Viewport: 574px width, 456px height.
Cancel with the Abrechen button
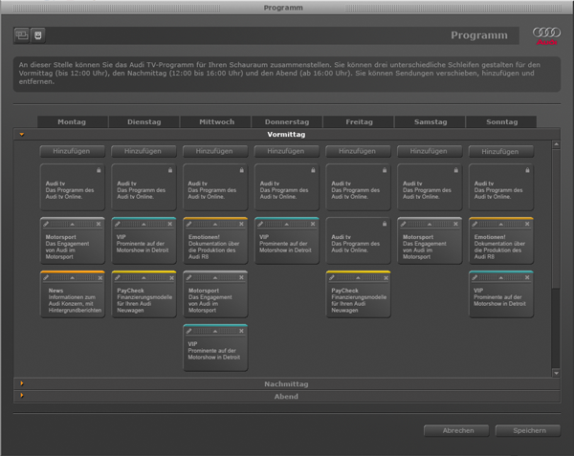tap(456, 430)
